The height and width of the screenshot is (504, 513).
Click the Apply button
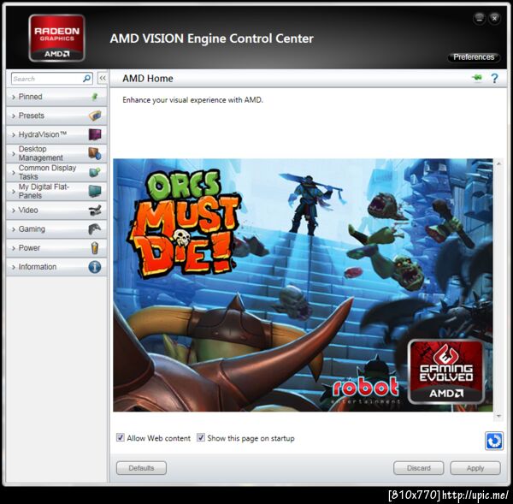pos(475,468)
